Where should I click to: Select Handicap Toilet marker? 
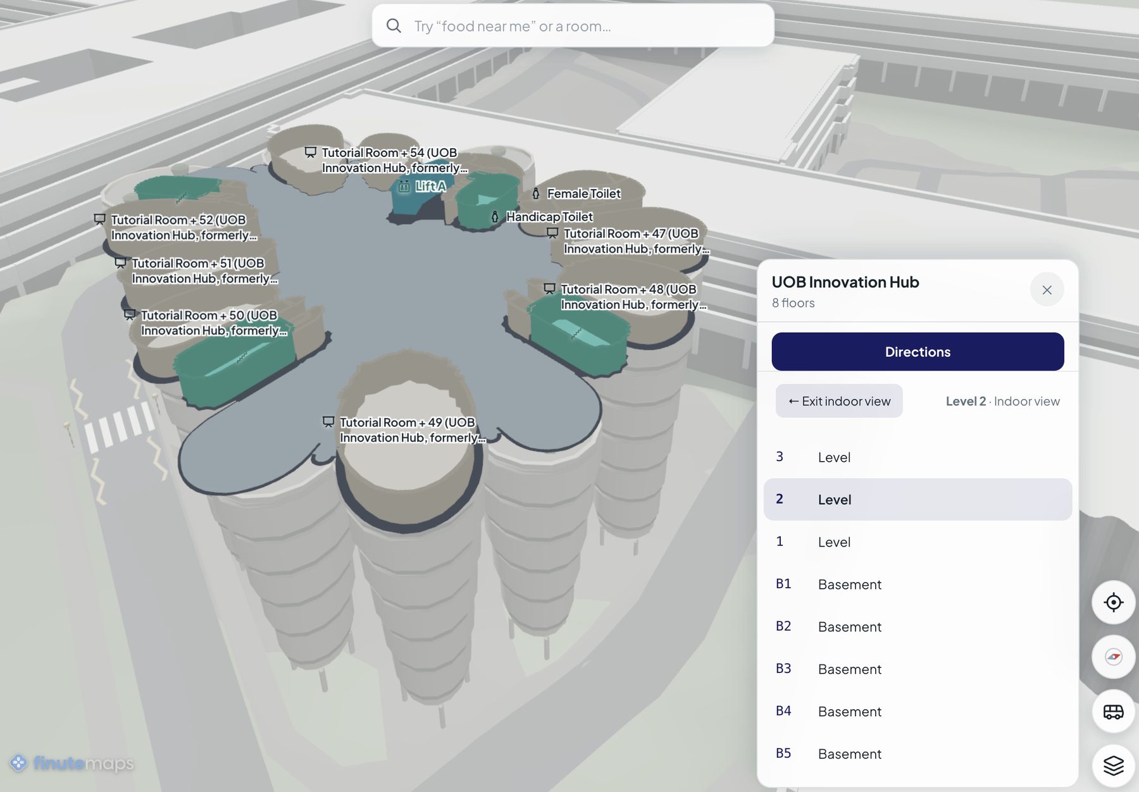click(x=542, y=216)
